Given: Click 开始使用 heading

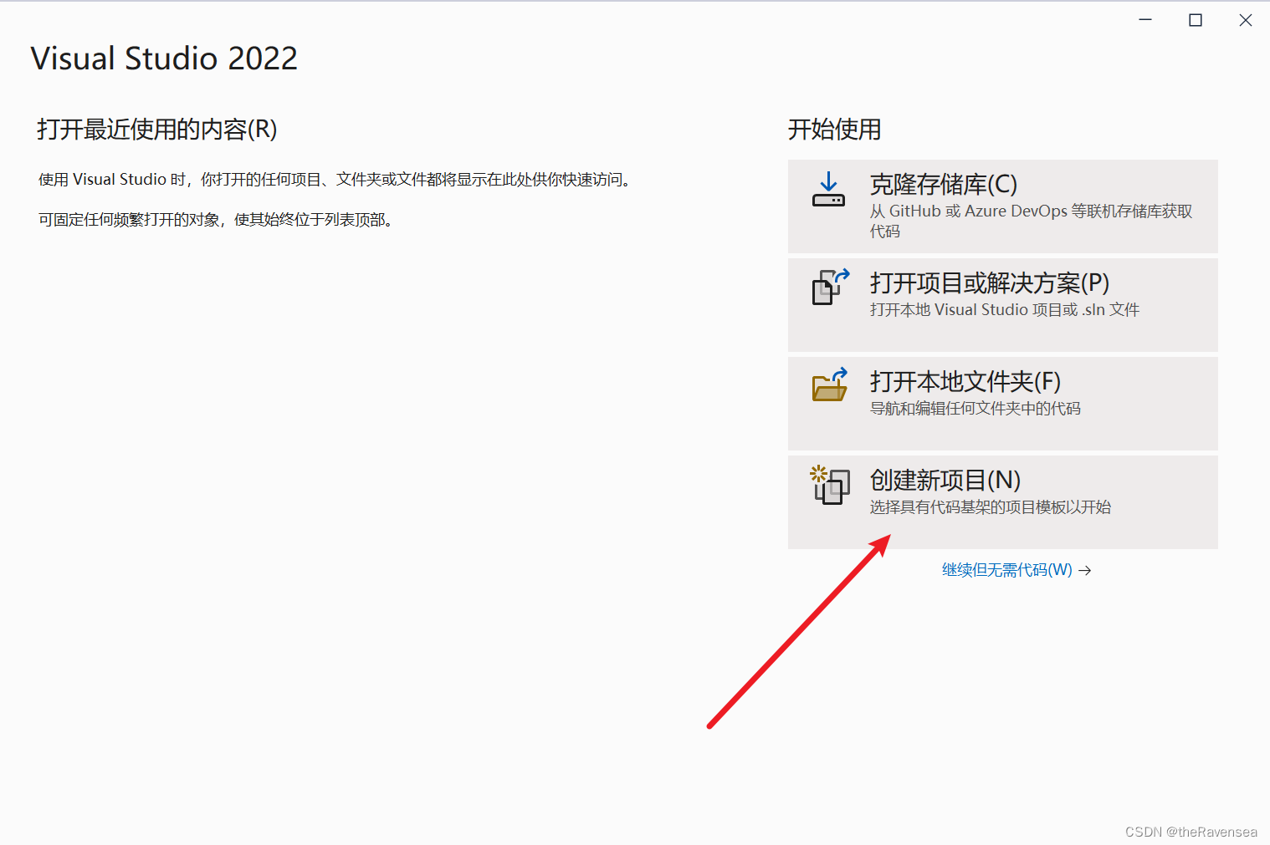Looking at the screenshot, I should (x=833, y=130).
